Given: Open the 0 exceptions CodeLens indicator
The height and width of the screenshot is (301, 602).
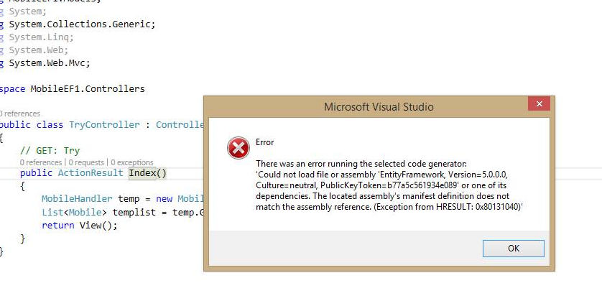Looking at the screenshot, I should pos(134,162).
